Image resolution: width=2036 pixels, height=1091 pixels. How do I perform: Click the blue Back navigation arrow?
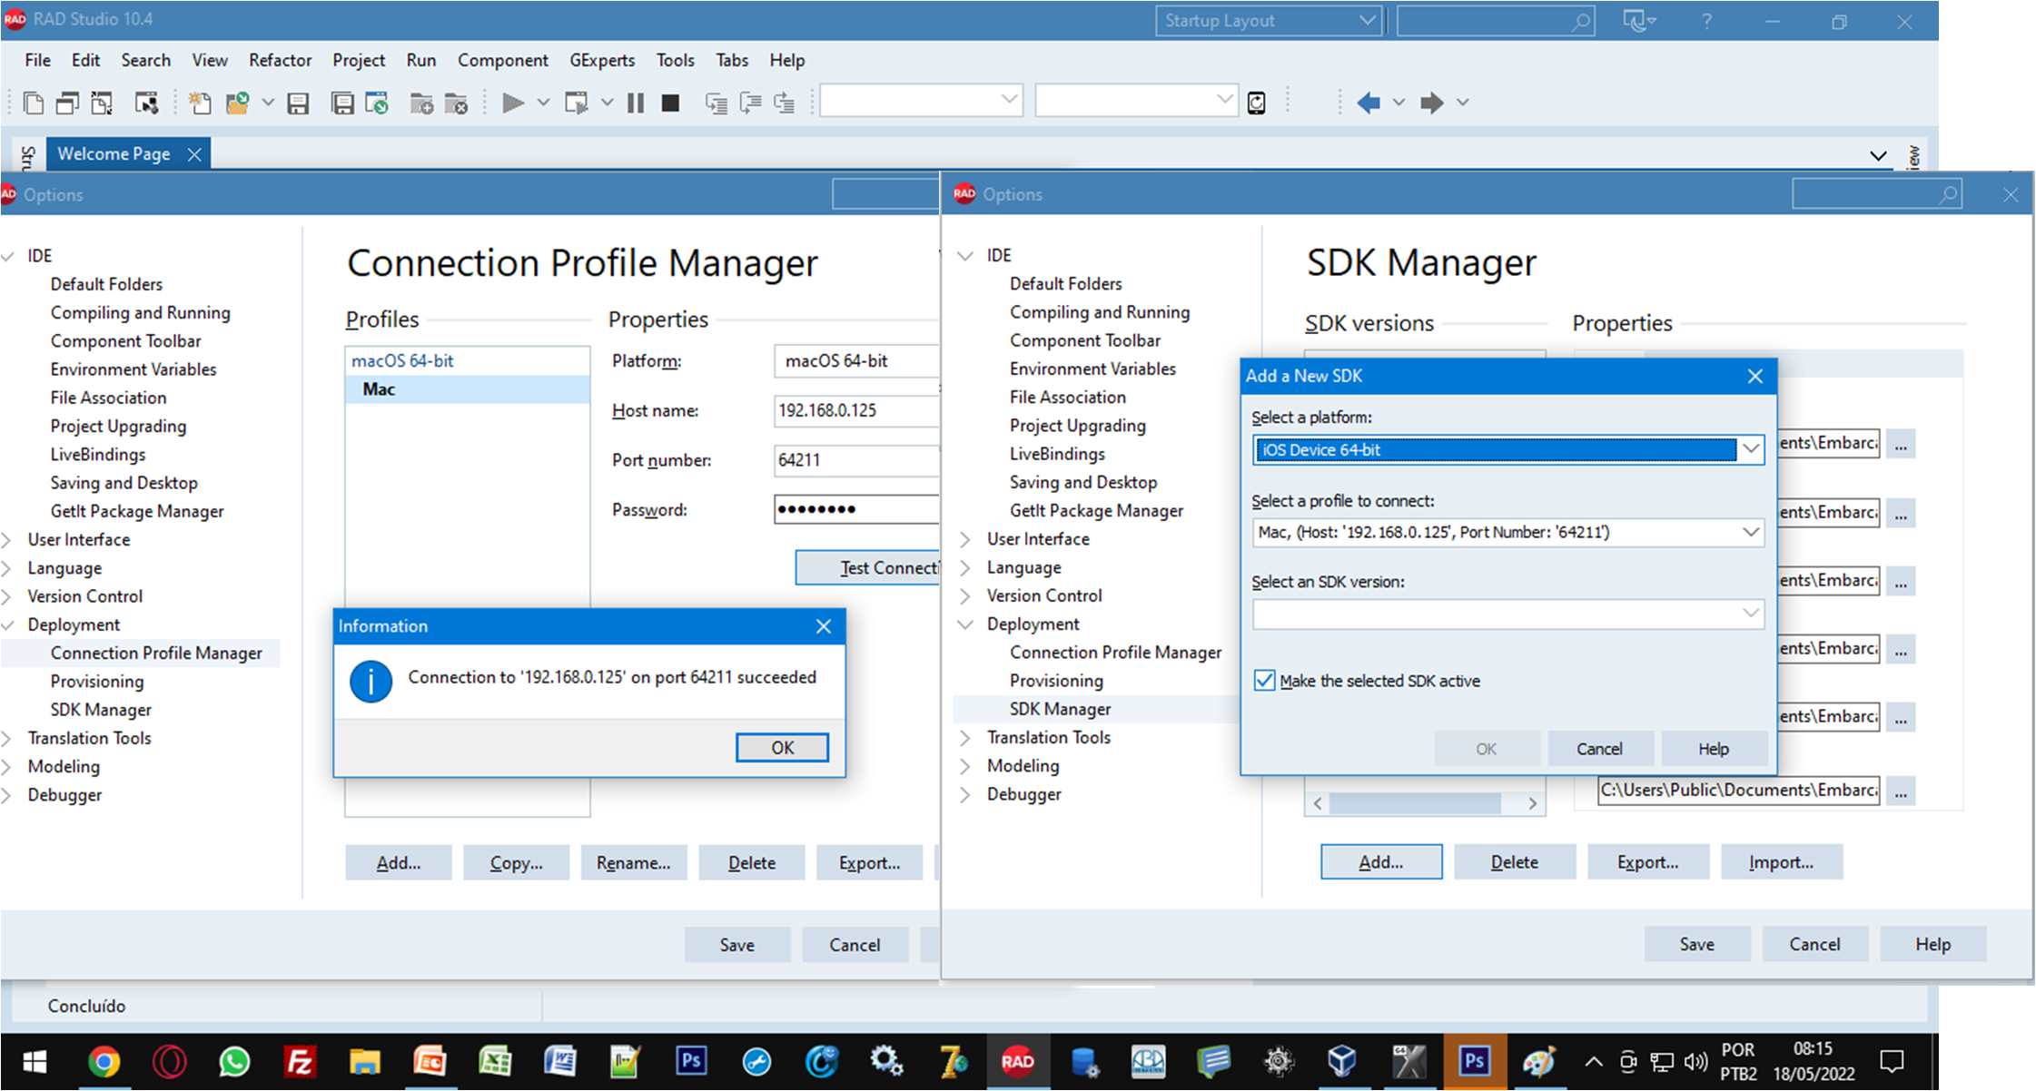coord(1369,103)
